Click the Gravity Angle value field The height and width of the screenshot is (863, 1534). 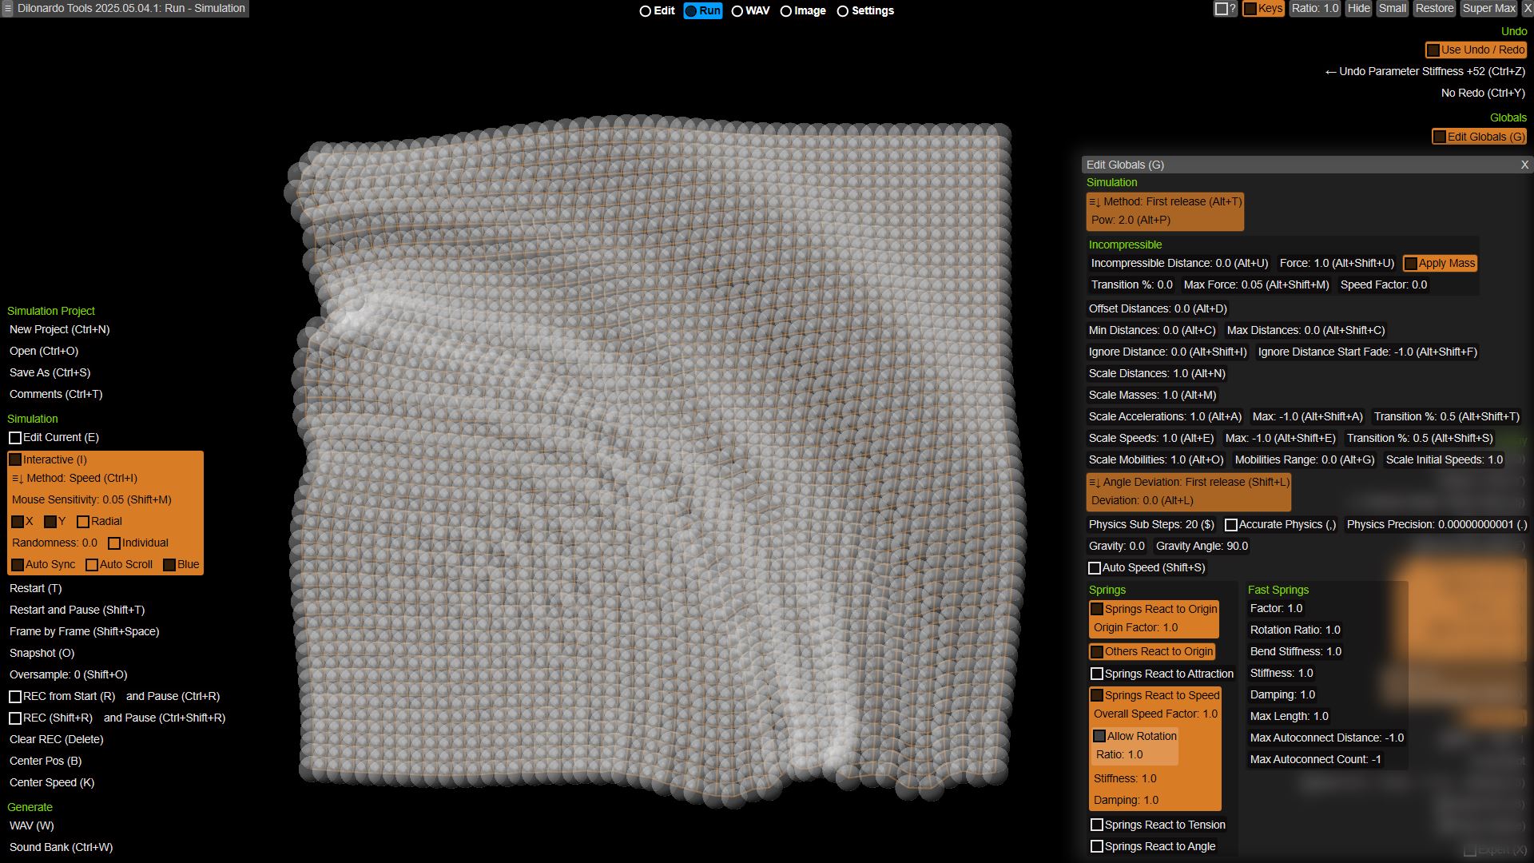pos(1201,547)
